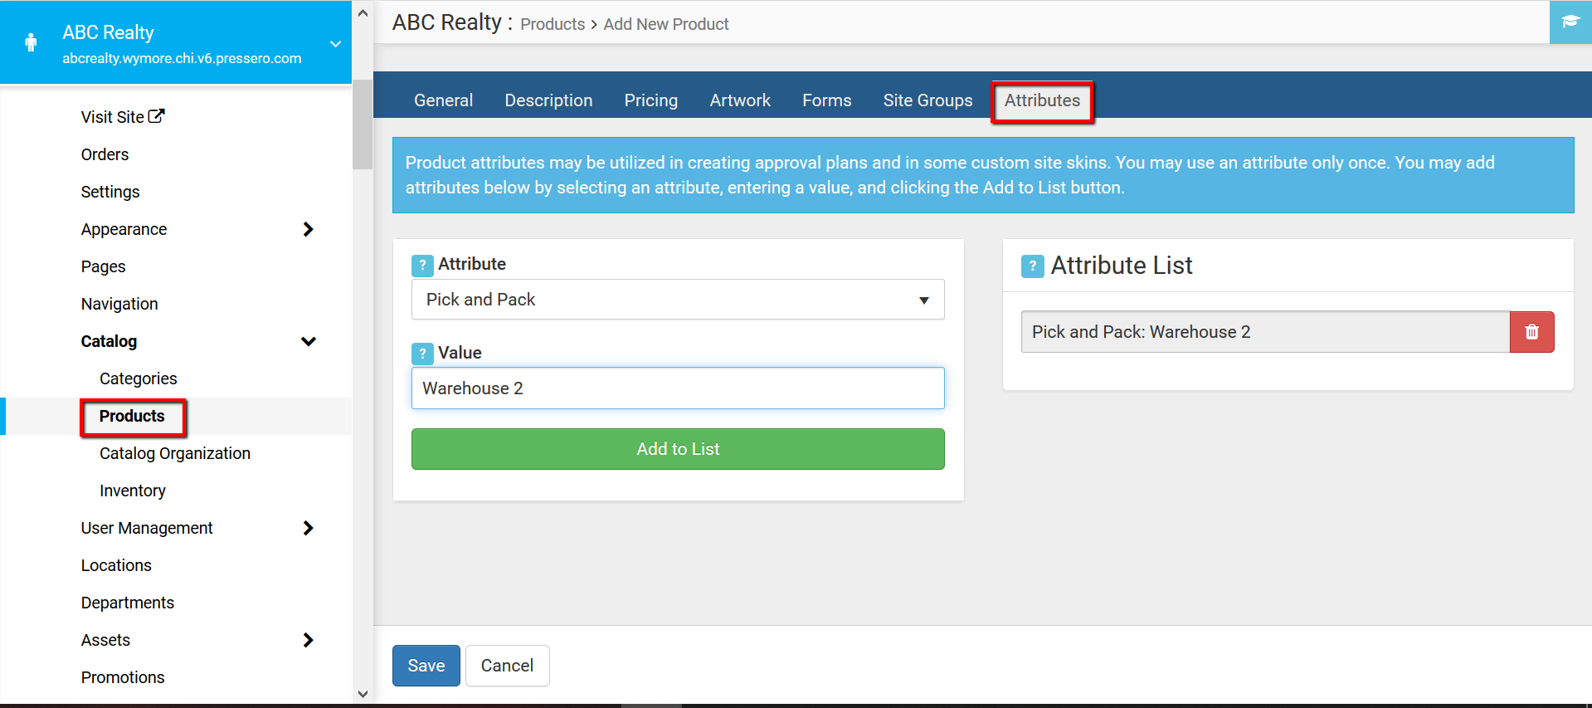Viewport: 1592px width, 708px height.
Task: Click the help icon next to Value label
Action: point(422,354)
